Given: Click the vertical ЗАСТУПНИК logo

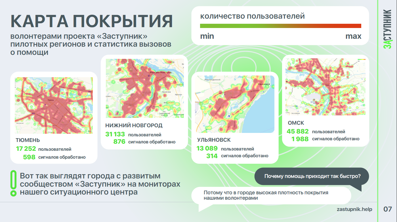Looking at the screenshot, I should tap(387, 29).
